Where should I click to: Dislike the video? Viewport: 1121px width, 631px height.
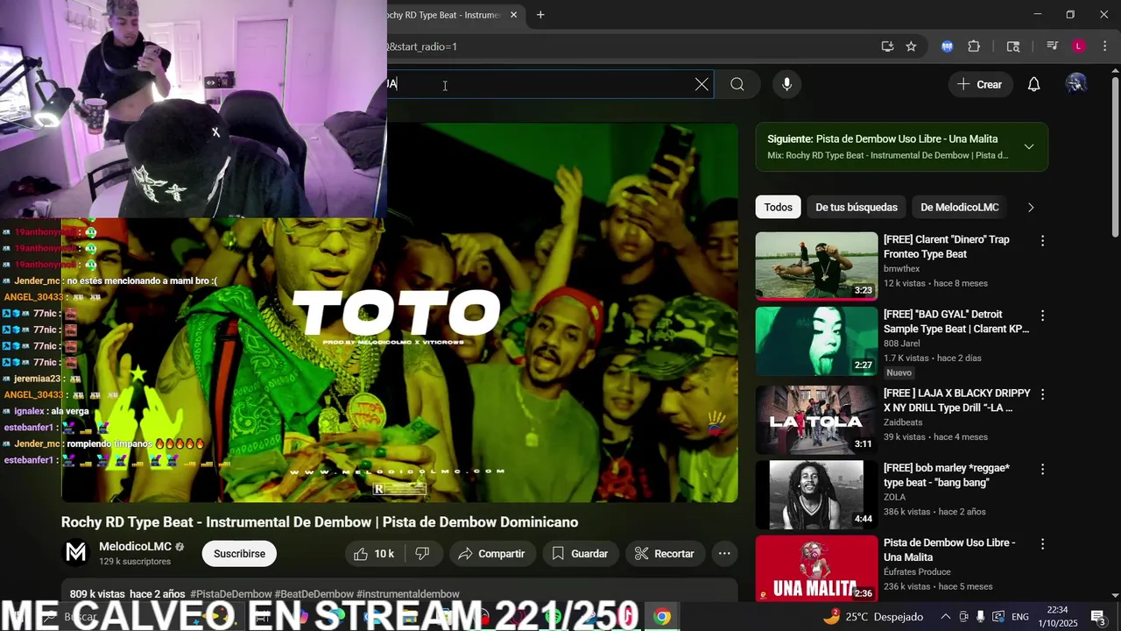point(422,554)
